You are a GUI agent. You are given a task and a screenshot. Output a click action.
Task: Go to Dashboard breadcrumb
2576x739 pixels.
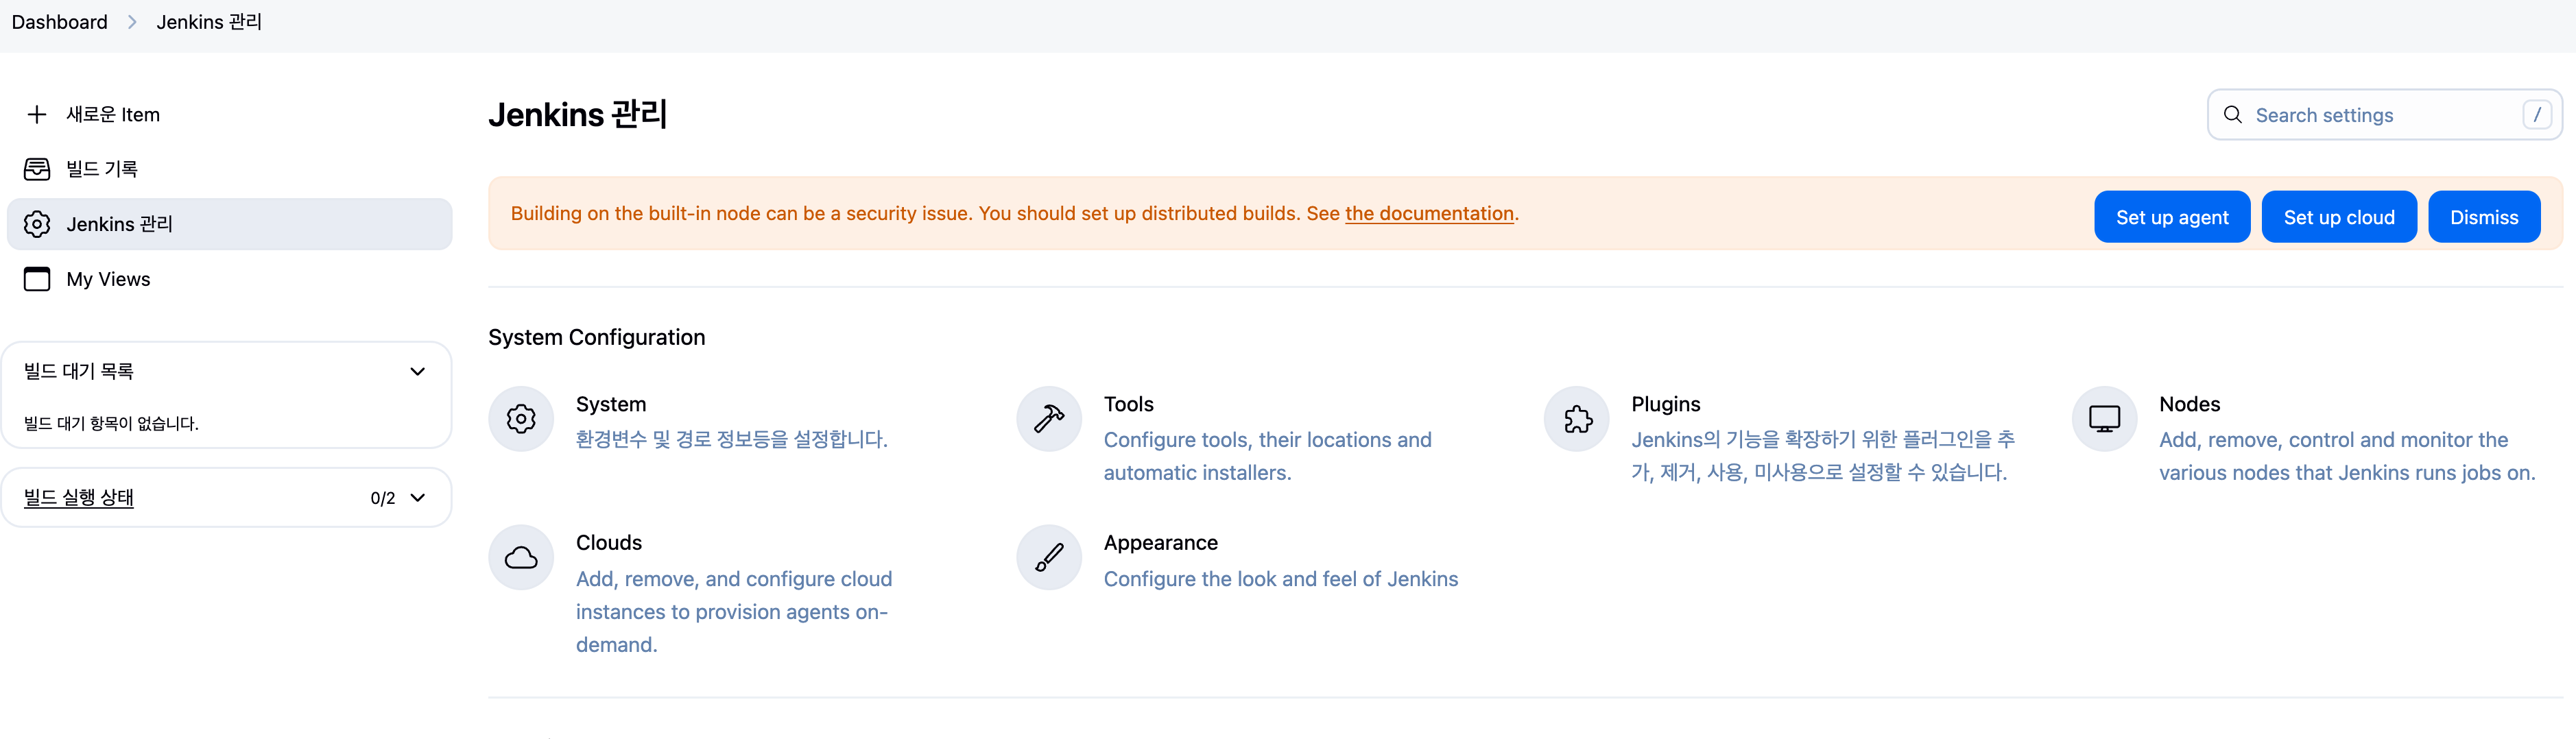pyautogui.click(x=59, y=22)
